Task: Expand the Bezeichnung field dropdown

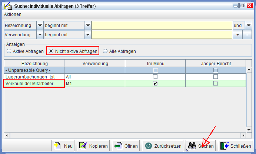Action: click(x=40, y=25)
